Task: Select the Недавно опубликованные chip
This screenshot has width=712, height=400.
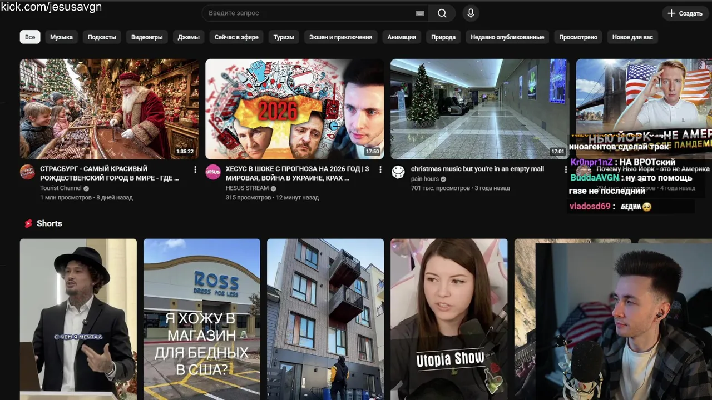Action: (507, 37)
